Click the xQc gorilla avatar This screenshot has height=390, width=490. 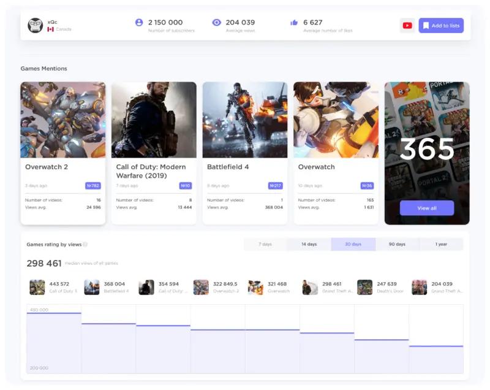point(36,25)
